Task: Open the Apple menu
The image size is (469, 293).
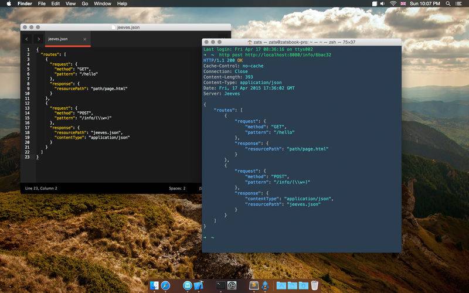Action: [9, 4]
